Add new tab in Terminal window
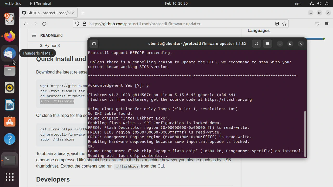Image resolution: width=333 pixels, height=187 pixels. coord(94,44)
